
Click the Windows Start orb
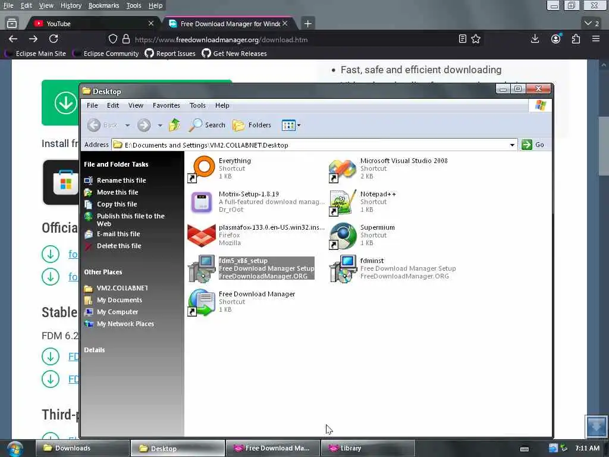(x=15, y=449)
